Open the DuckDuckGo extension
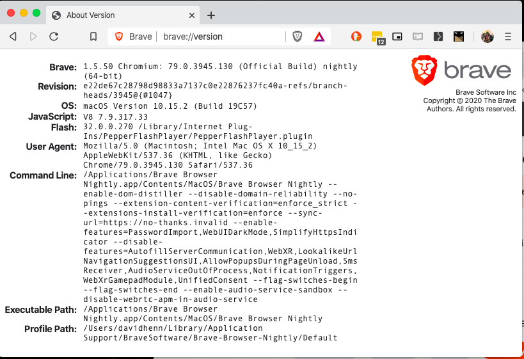524x359 pixels. click(356, 36)
